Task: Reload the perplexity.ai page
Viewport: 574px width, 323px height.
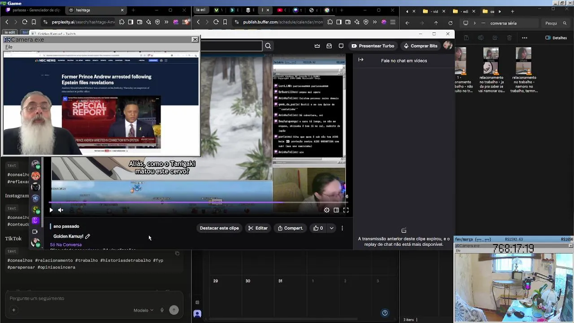Action: tap(25, 22)
